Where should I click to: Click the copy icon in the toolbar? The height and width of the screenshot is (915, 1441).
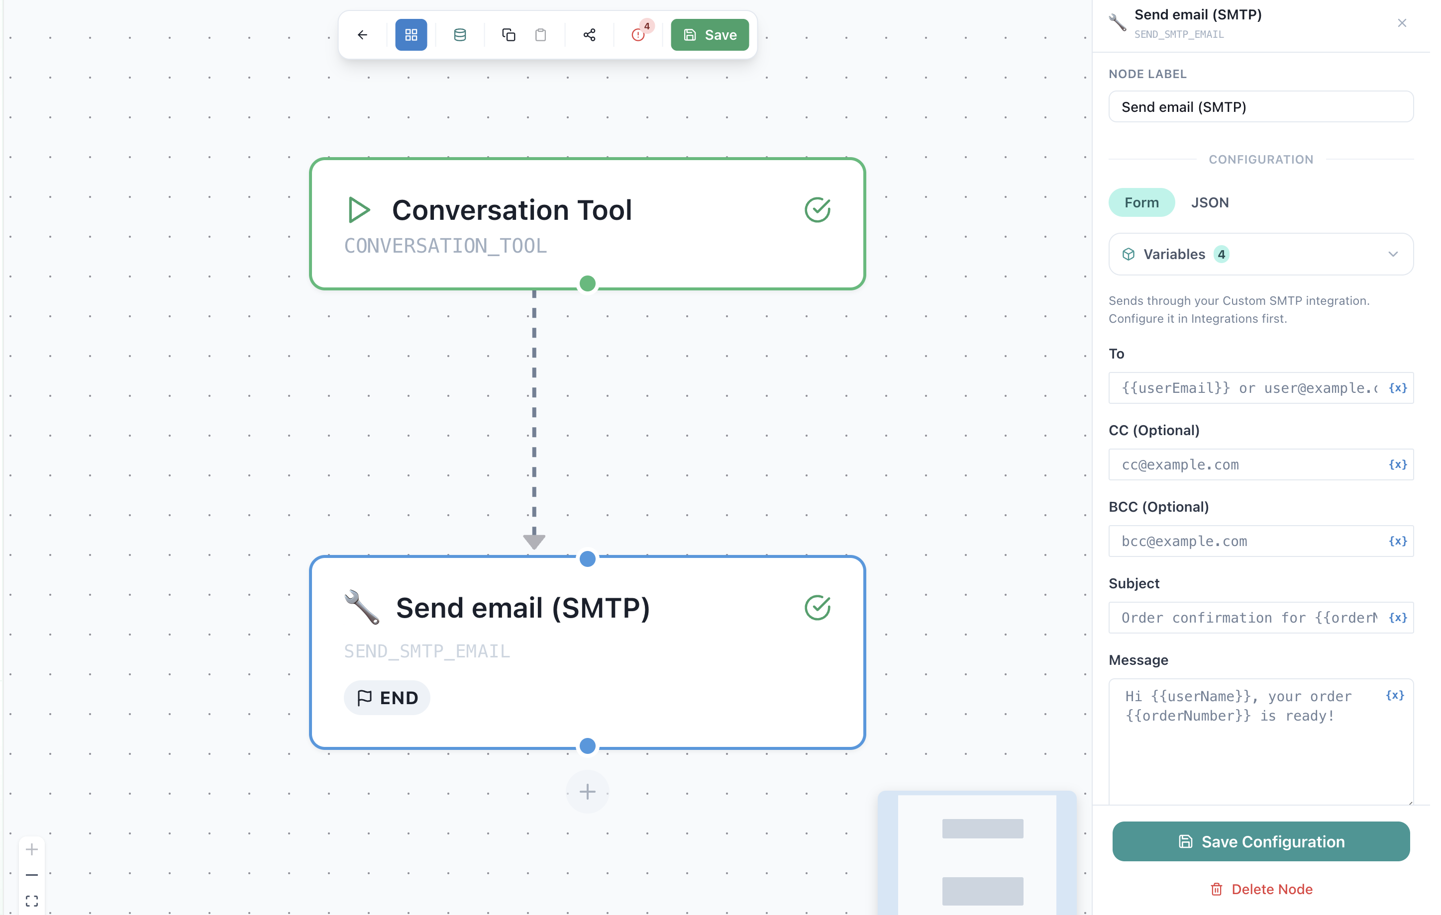coord(508,35)
